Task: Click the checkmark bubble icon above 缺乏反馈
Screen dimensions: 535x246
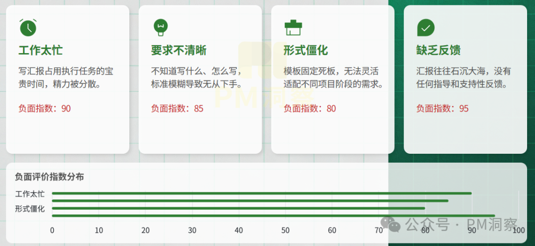Action: [426, 27]
